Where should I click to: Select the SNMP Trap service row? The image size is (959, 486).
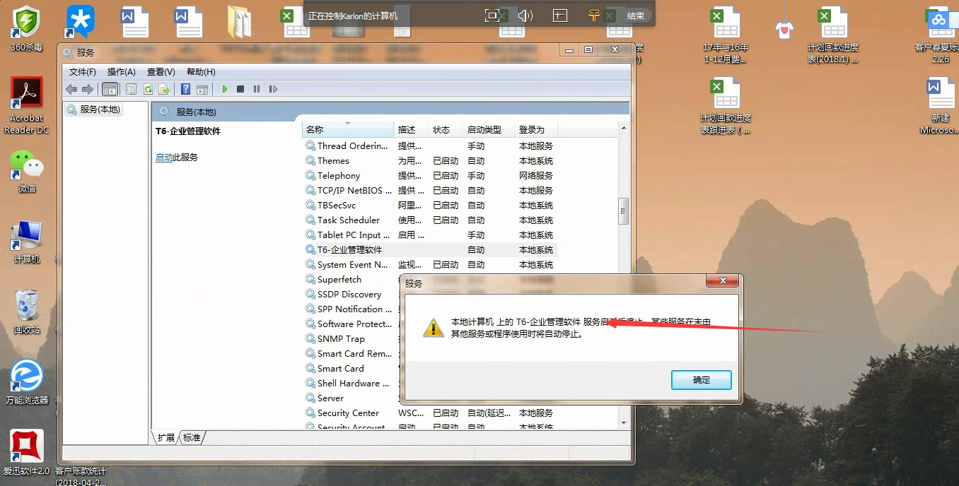click(x=352, y=339)
